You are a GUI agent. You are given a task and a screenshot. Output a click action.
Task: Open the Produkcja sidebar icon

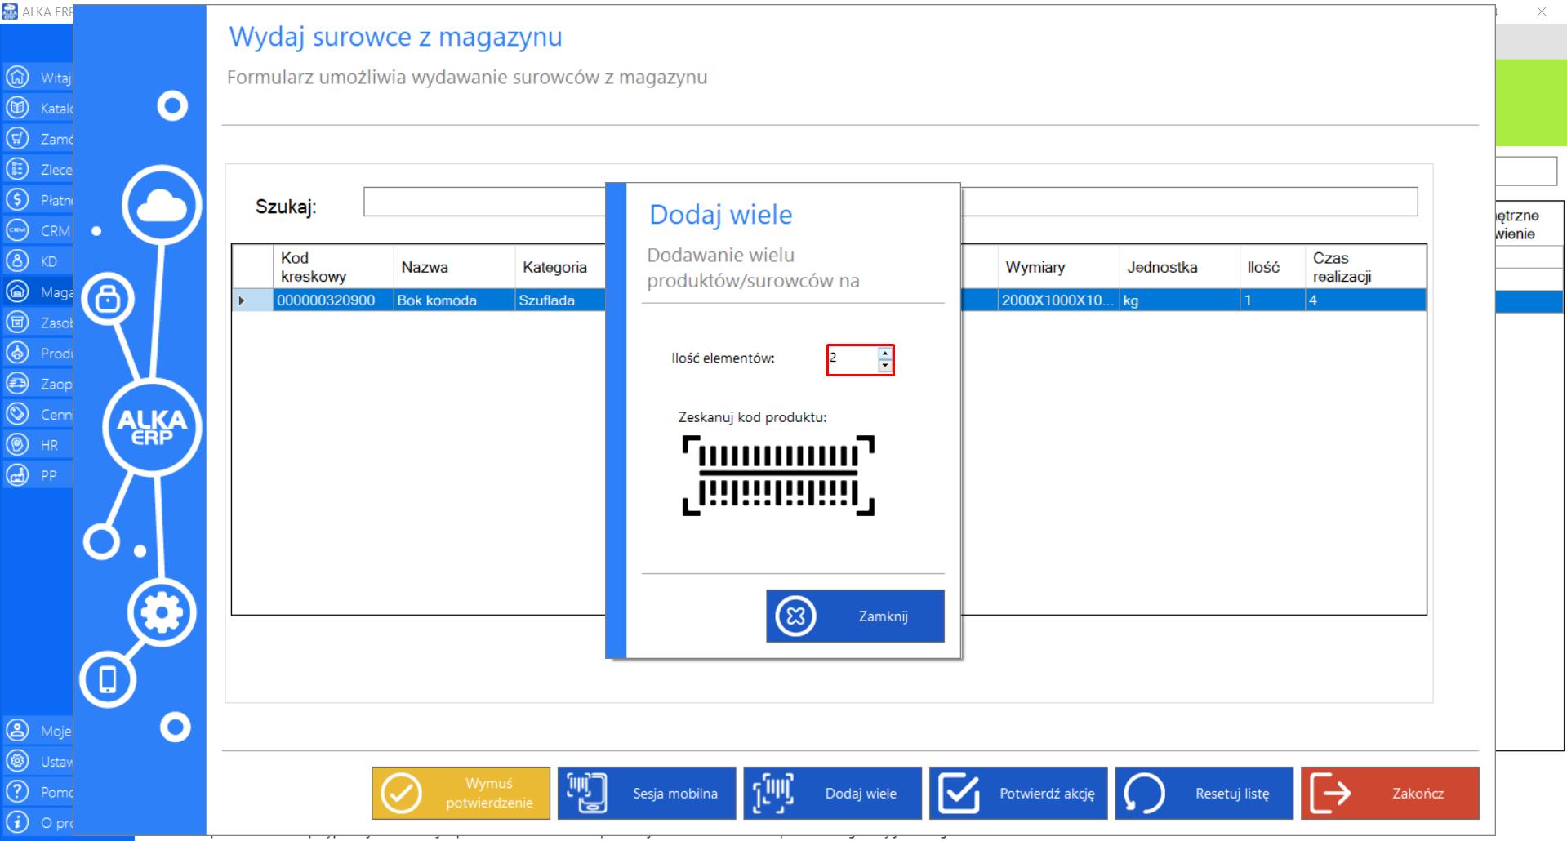(17, 353)
